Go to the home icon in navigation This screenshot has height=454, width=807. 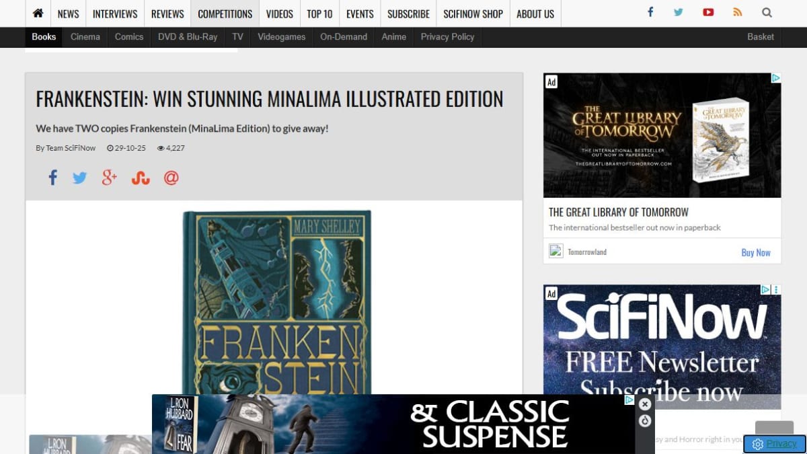pos(38,13)
